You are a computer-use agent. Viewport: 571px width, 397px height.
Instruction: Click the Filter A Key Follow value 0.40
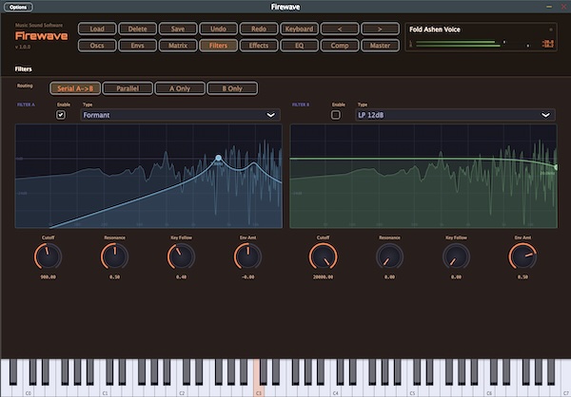[x=182, y=277]
